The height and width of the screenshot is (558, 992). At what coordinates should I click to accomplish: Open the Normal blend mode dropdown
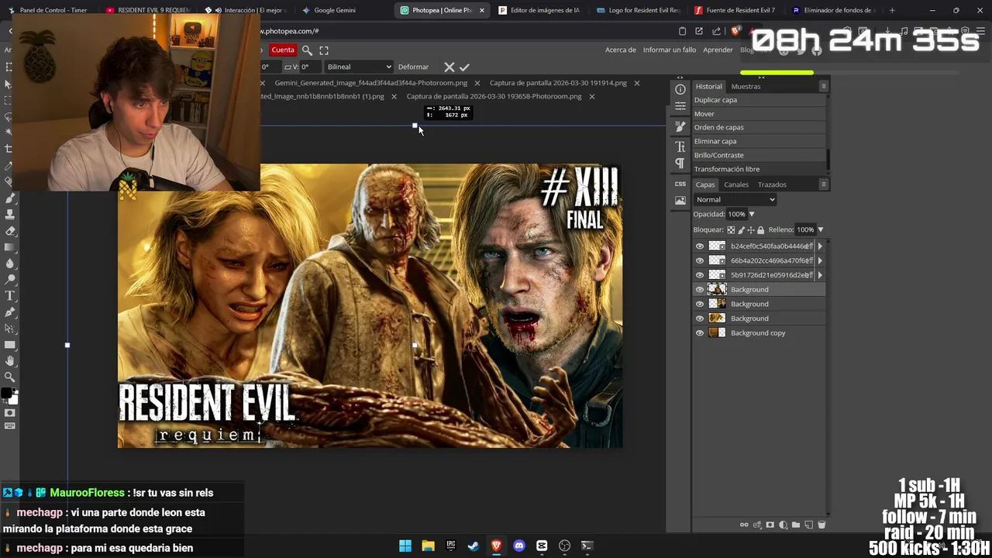735,200
